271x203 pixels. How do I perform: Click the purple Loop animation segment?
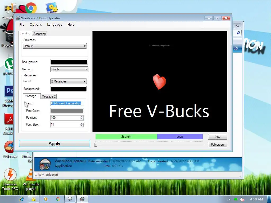pyautogui.click(x=180, y=137)
